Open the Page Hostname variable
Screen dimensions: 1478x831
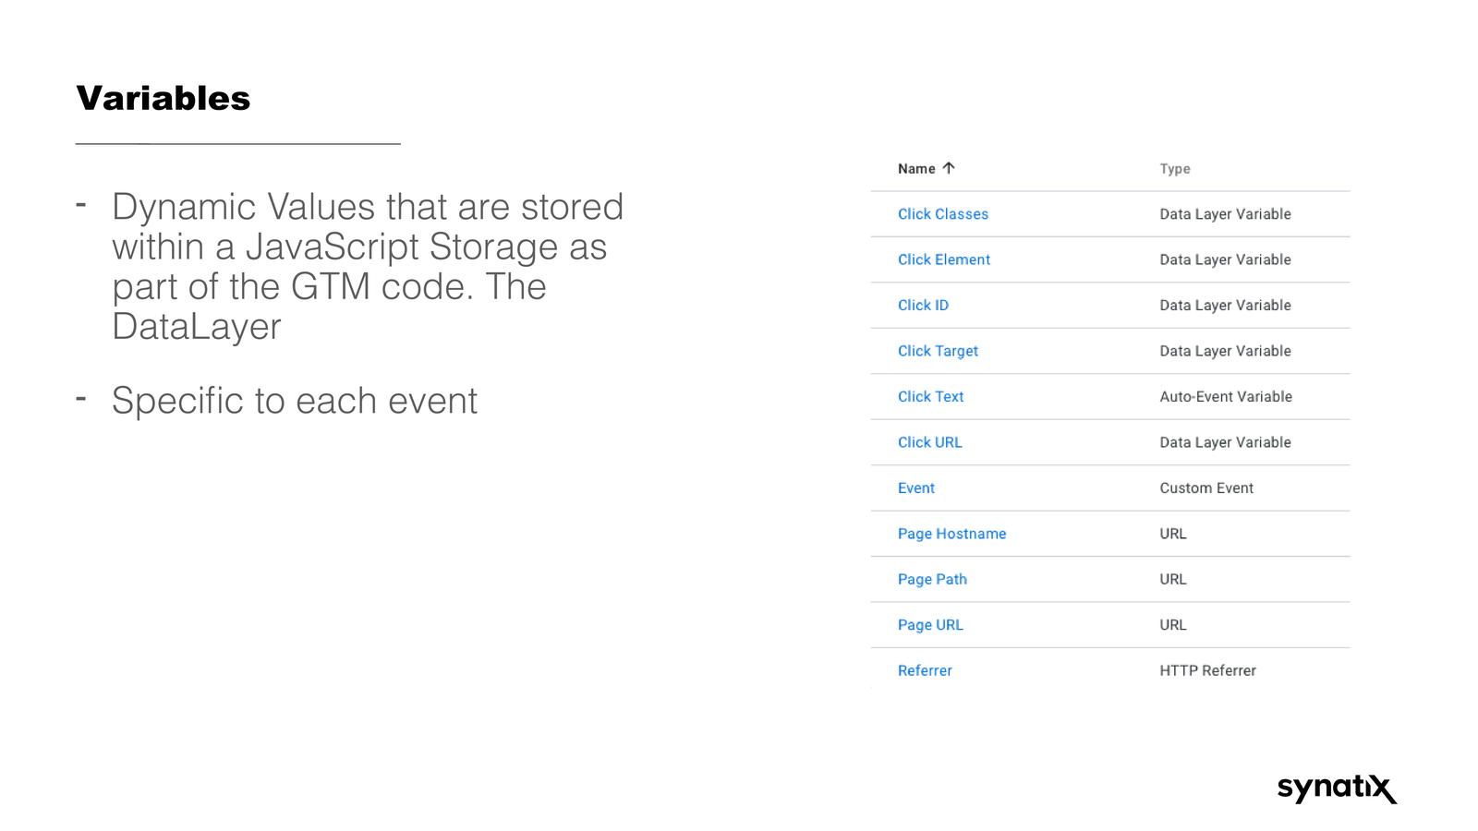tap(951, 534)
